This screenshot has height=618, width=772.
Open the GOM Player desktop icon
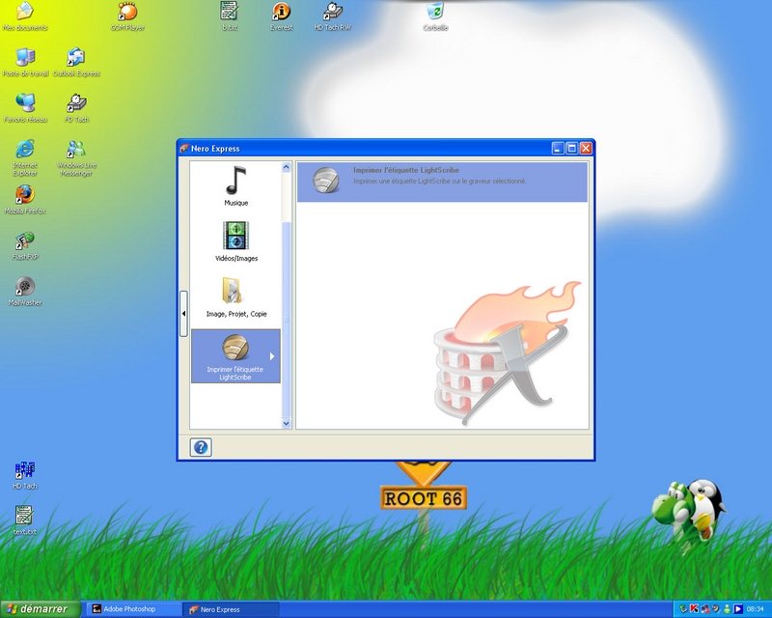coord(126,12)
